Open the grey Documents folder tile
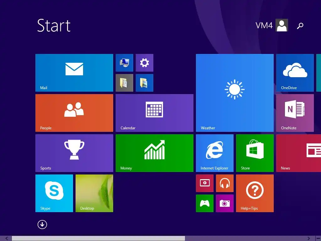The image size is (321, 241). 124,83
